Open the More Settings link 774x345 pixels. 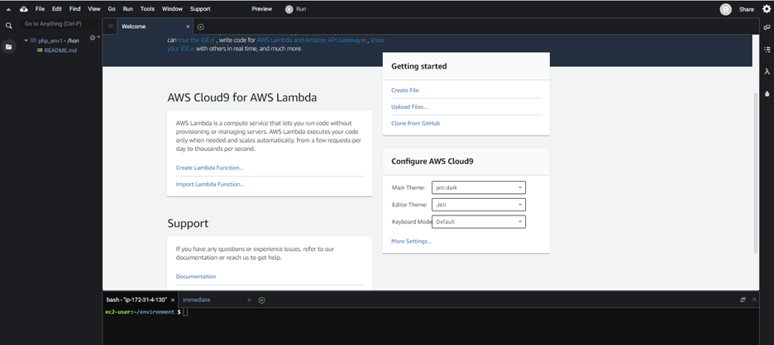411,242
